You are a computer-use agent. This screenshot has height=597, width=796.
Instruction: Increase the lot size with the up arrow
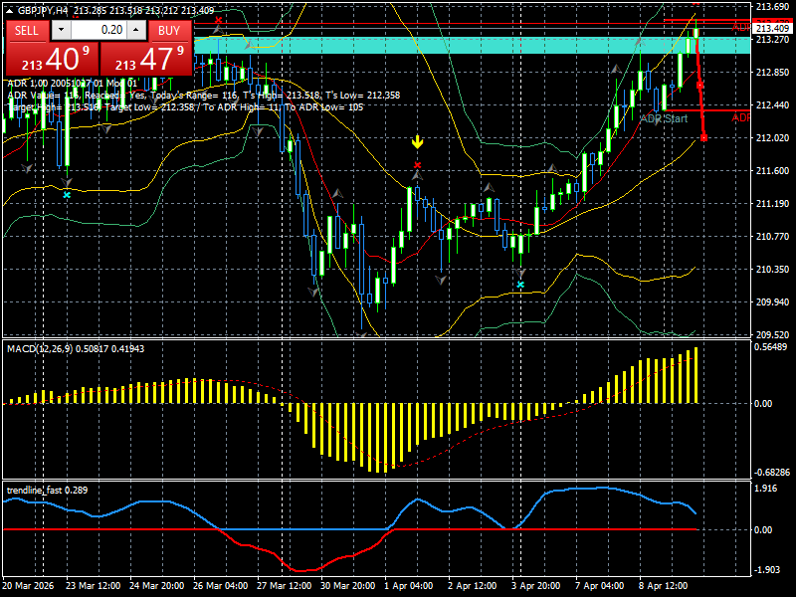pyautogui.click(x=135, y=30)
